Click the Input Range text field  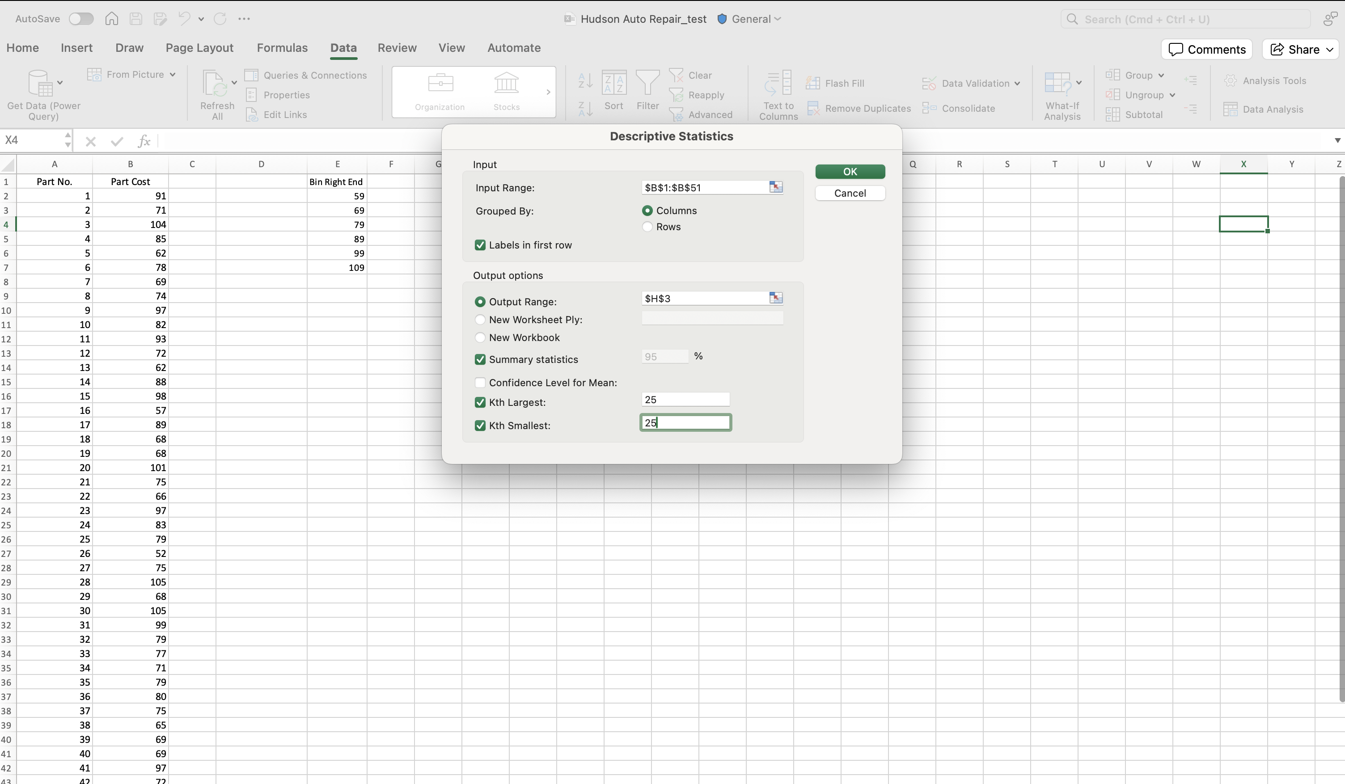[705, 187]
